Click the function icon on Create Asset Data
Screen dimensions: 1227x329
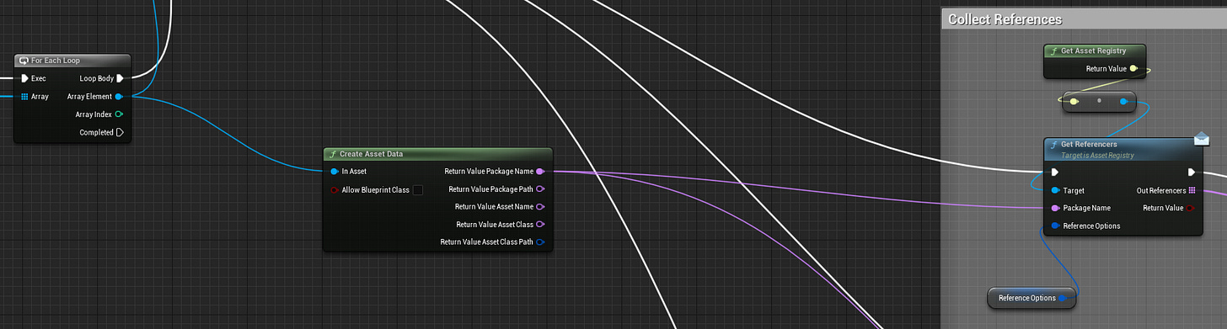click(333, 154)
